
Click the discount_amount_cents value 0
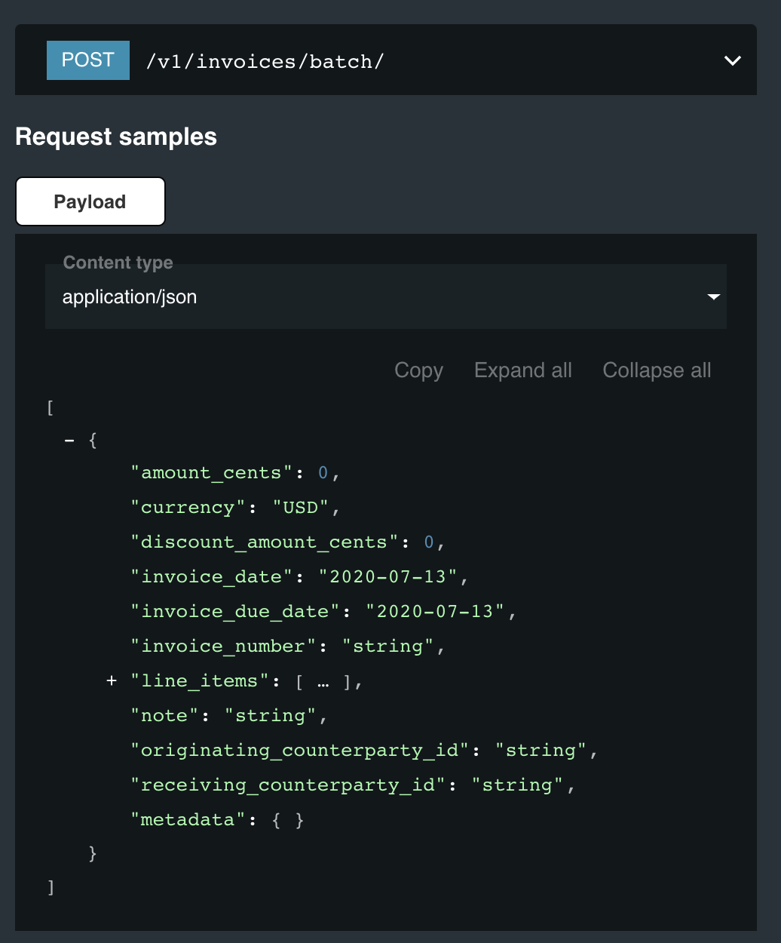(x=429, y=542)
